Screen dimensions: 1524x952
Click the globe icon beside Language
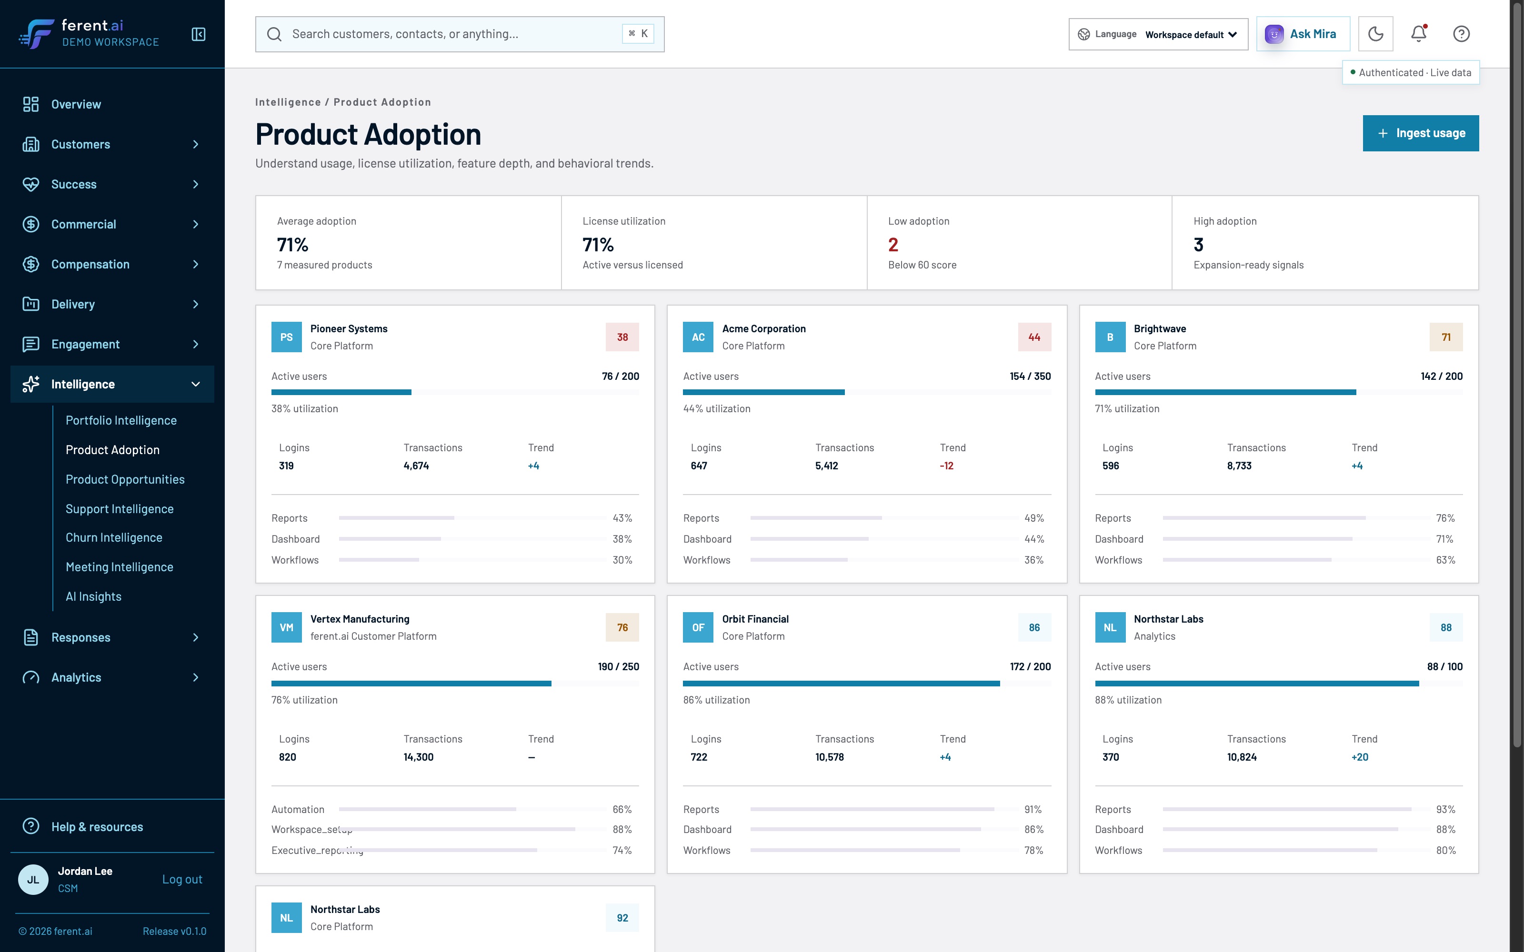1084,34
